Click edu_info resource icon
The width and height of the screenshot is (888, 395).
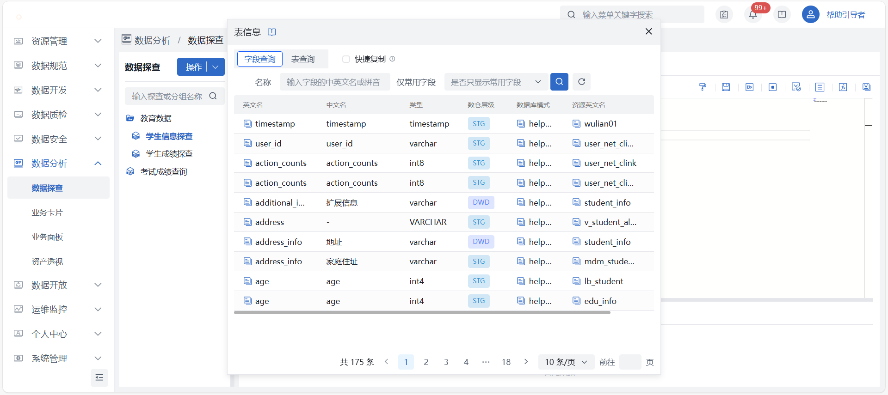tap(576, 301)
